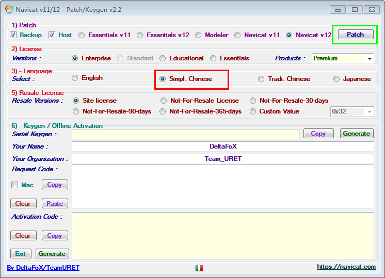The height and width of the screenshot is (278, 385).
Task: Copy the Serial Keygen value
Action: [318, 134]
